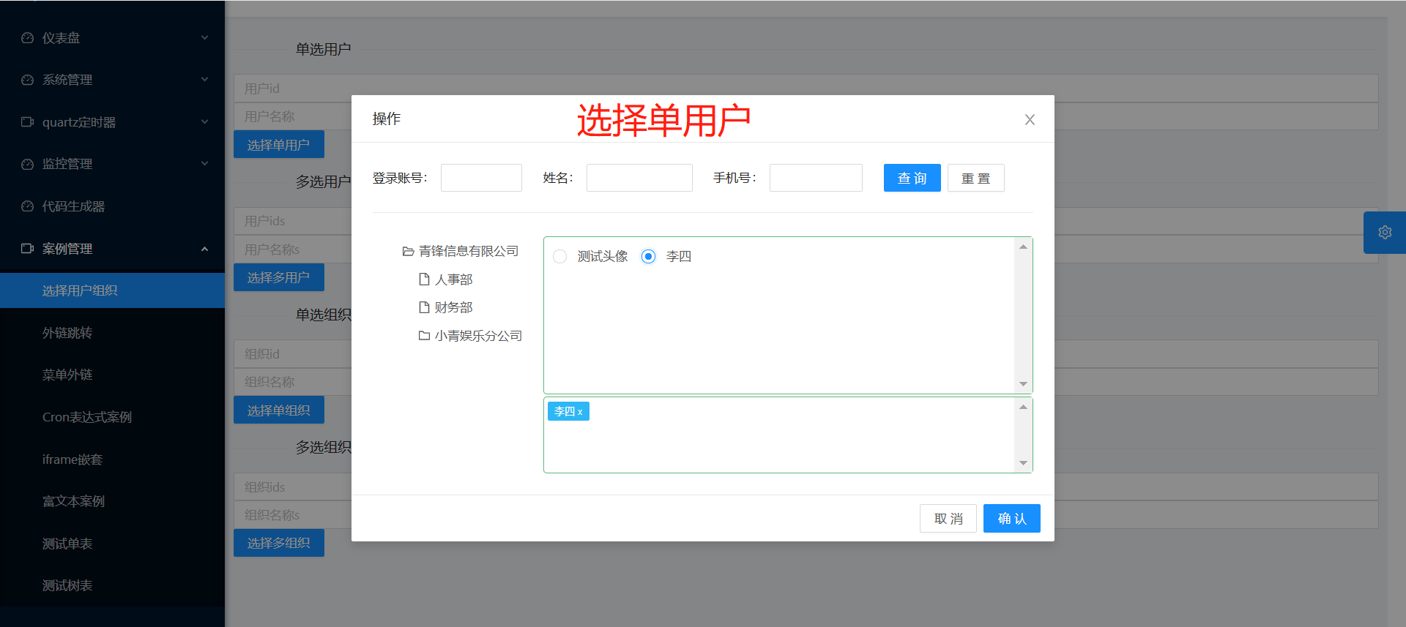This screenshot has width=1406, height=627.
Task: Click the 选择多用户 button behind the dialog
Action: (x=278, y=277)
